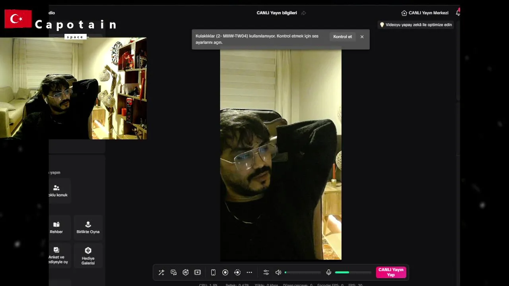Screen dimensions: 509x286
Task: Open the Anket ve hediyeyle oy tile
Action: tap(60, 255)
